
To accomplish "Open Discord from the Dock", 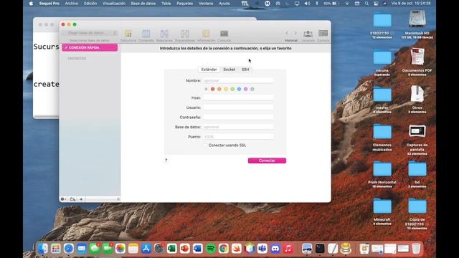I will [275, 249].
